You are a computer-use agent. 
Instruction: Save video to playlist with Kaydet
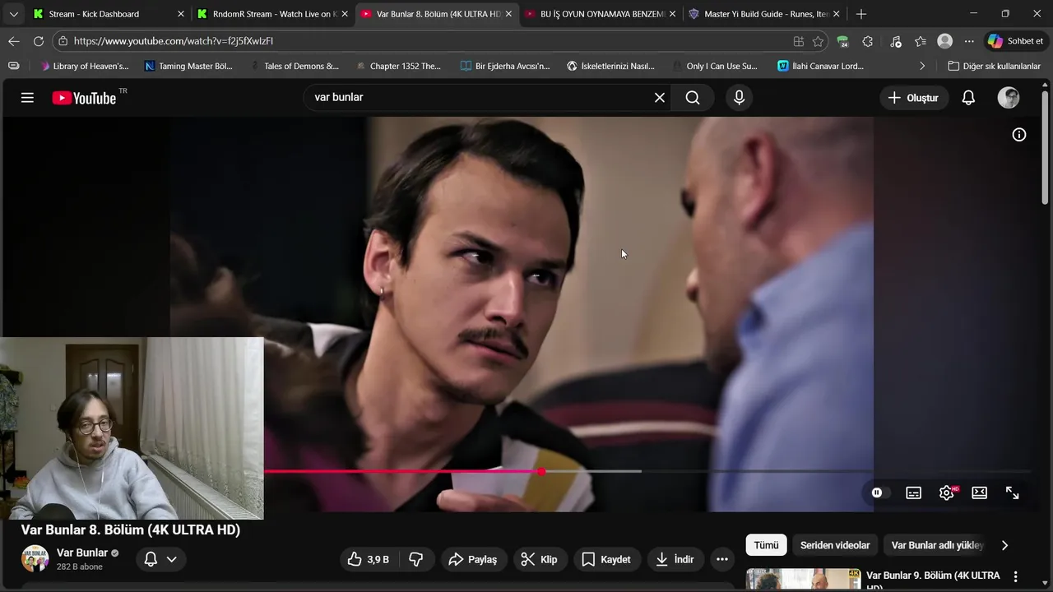tap(606, 559)
